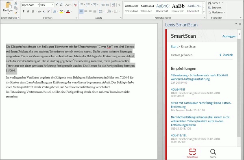The height and width of the screenshot is (160, 244).
Task: Clear all formatting with the eraser icon
Action: 75,5
